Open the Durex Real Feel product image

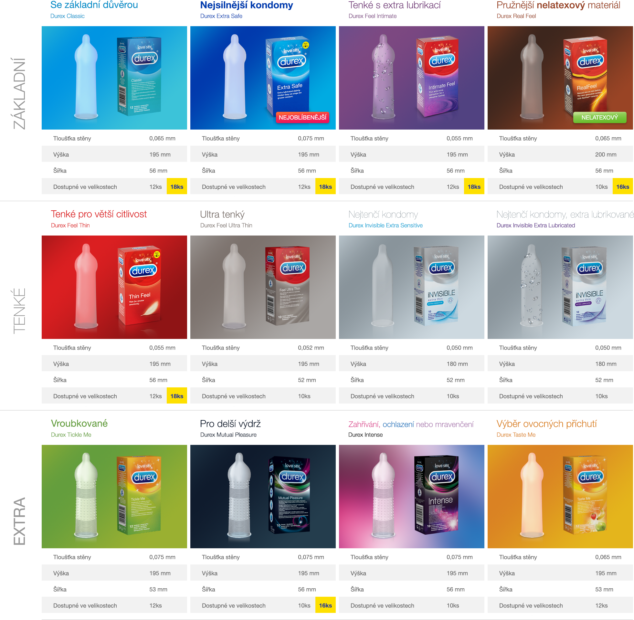pyautogui.click(x=560, y=78)
